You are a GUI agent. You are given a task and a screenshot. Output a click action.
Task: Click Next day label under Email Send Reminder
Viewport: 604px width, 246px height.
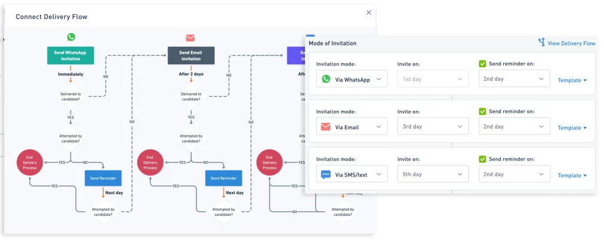pos(235,192)
